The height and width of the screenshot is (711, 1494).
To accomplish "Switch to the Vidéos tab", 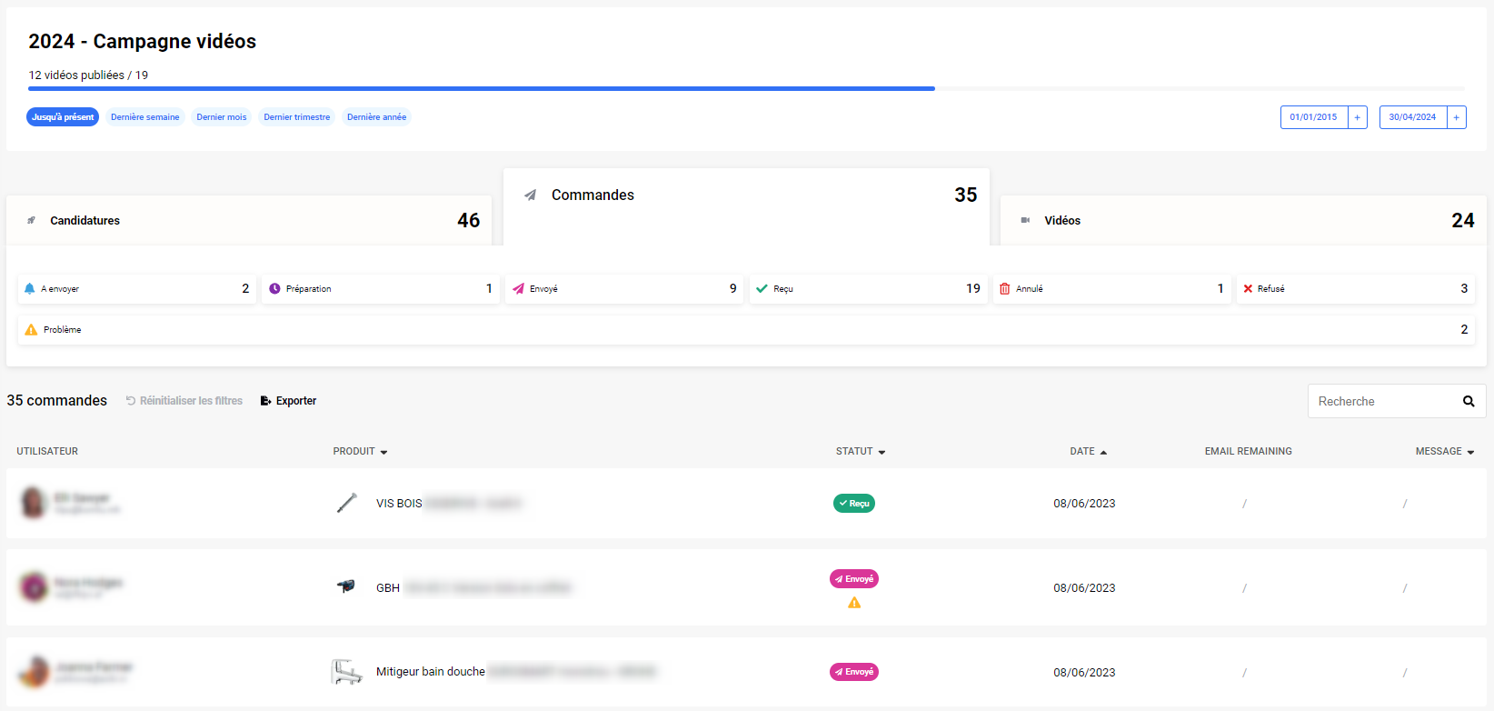I will coord(1242,221).
